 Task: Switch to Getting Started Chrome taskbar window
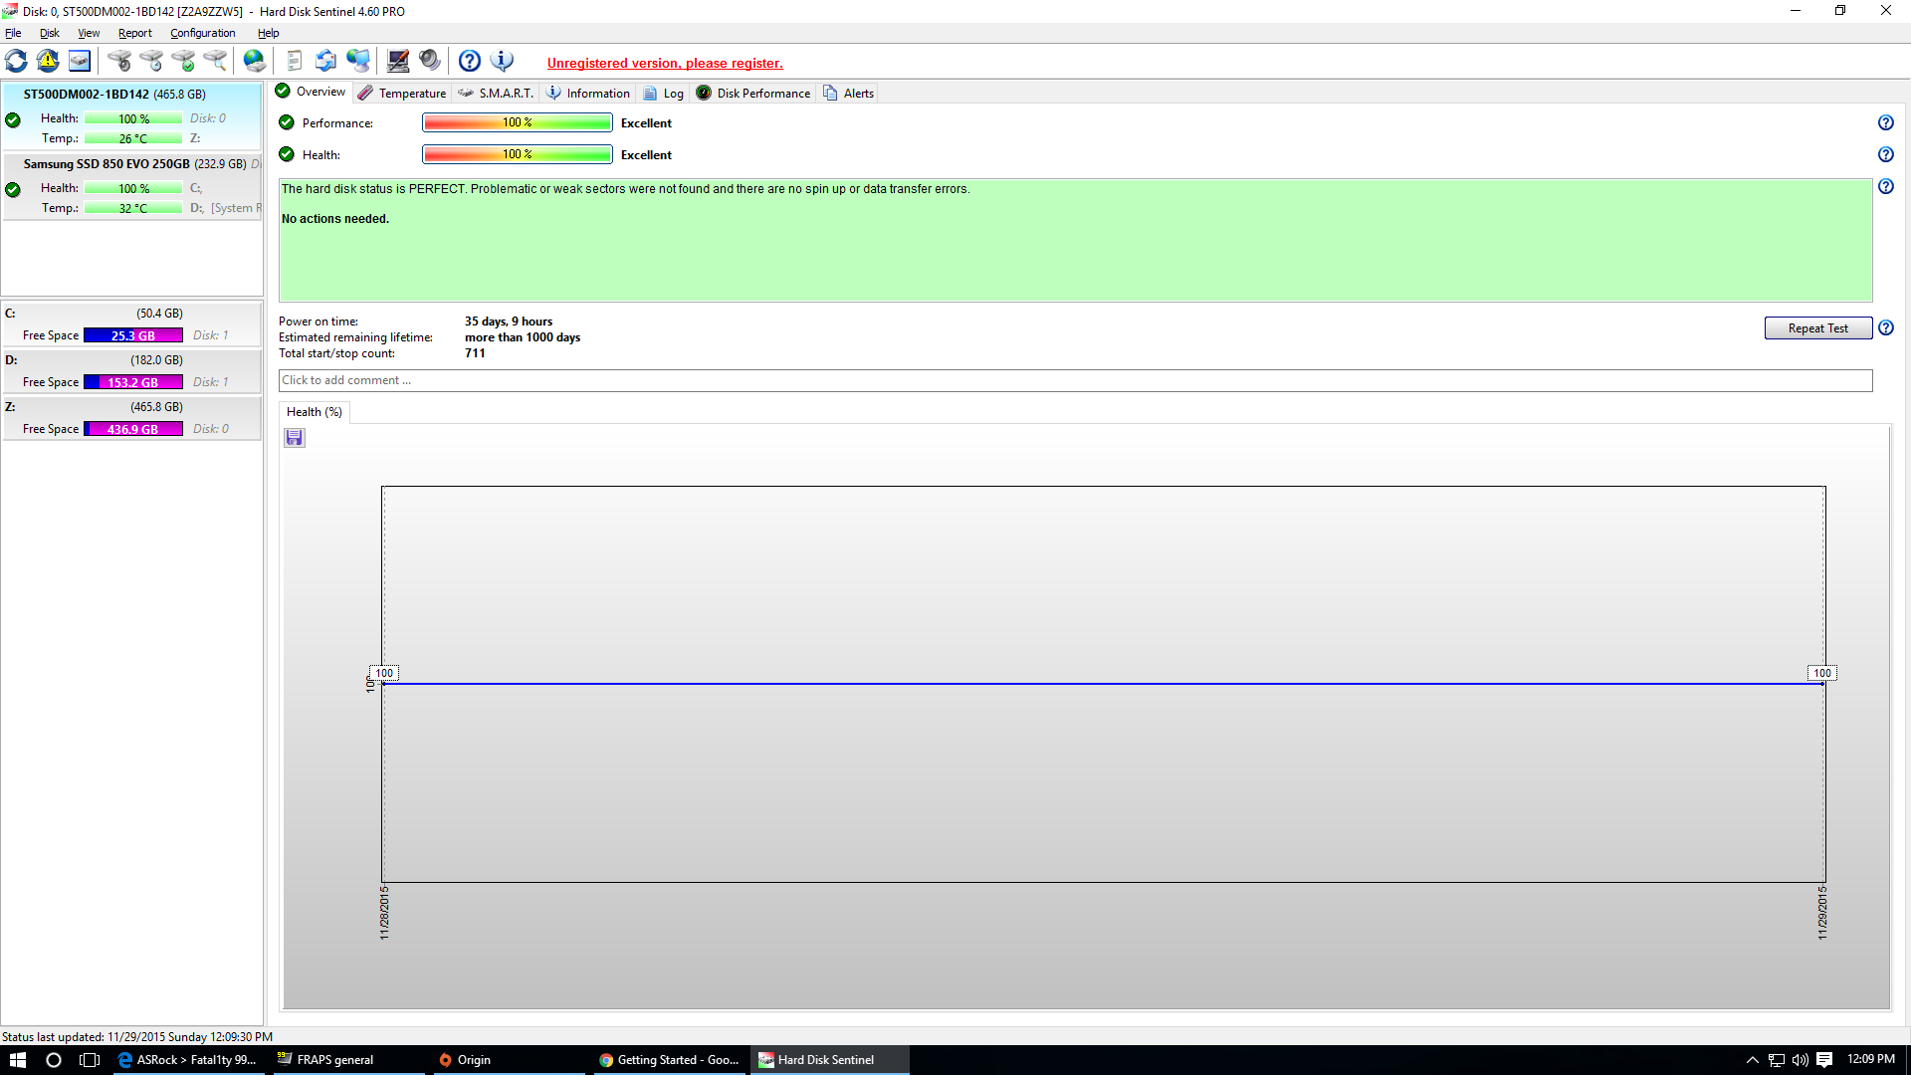[x=671, y=1060]
